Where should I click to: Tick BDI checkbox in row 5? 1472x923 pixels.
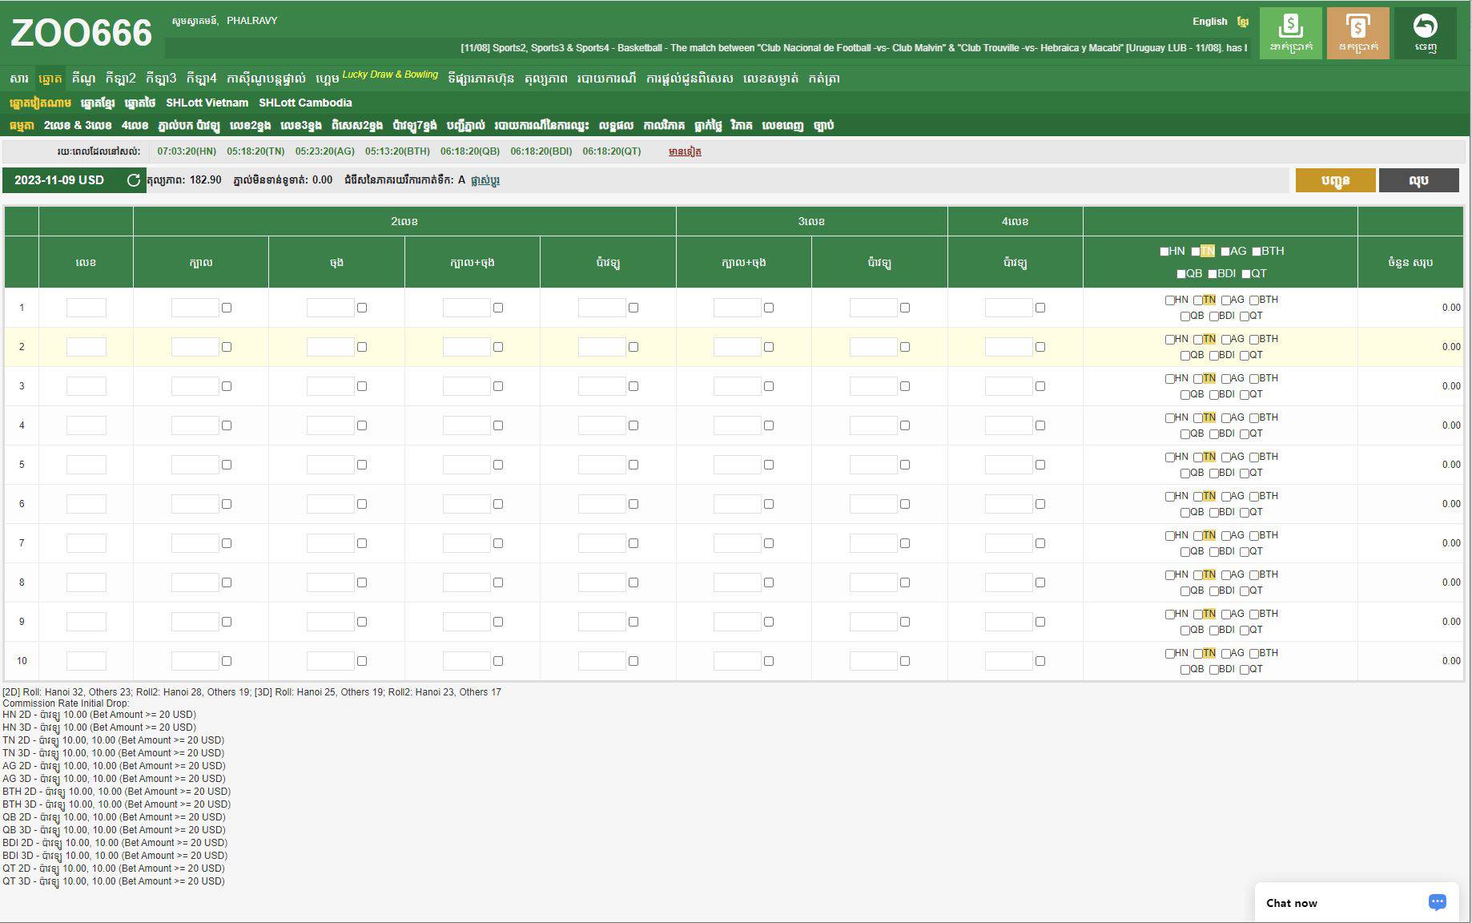[x=1214, y=474]
